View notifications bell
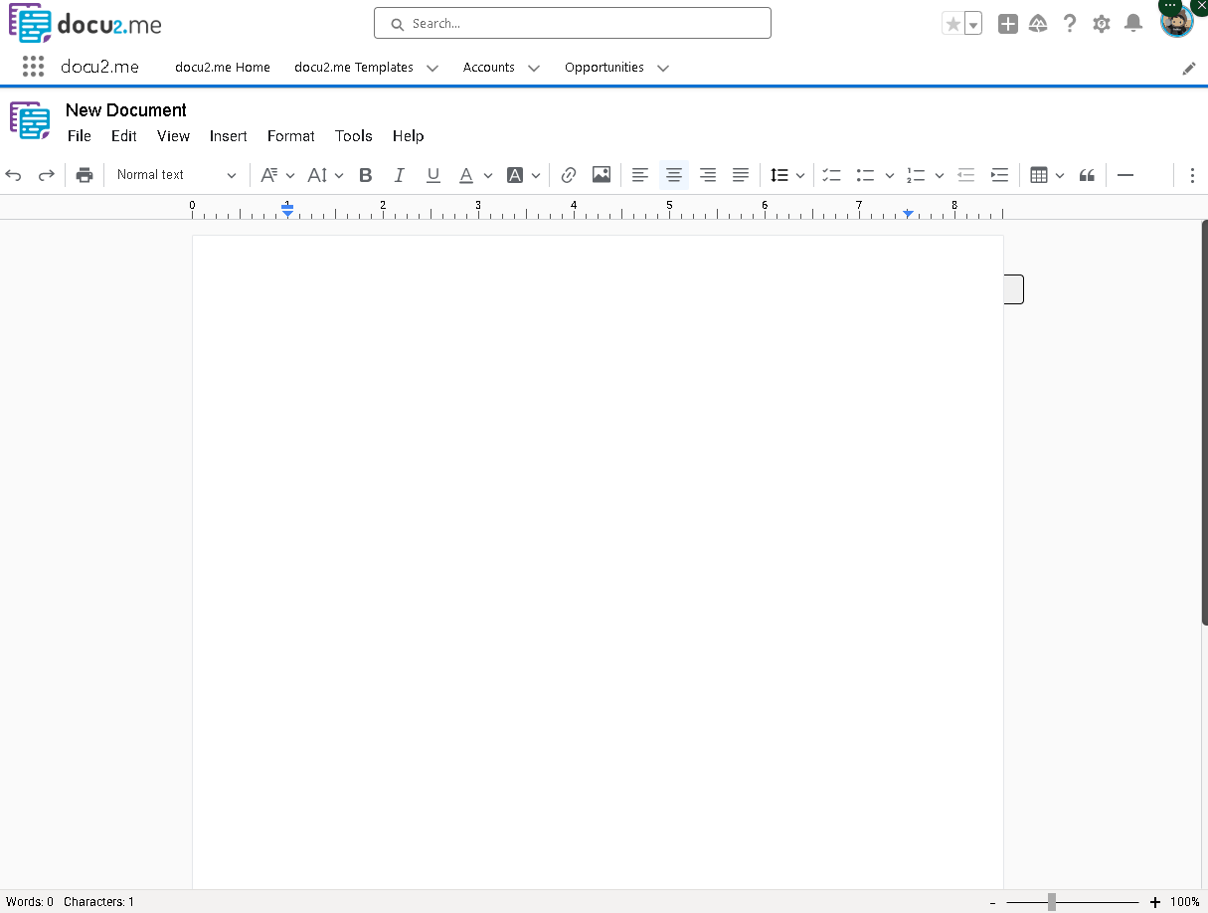 pyautogui.click(x=1132, y=24)
